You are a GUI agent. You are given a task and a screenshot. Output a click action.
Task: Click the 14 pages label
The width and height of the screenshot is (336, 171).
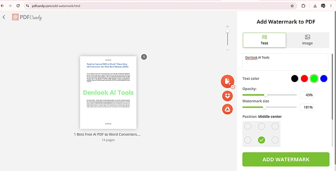pos(108,140)
